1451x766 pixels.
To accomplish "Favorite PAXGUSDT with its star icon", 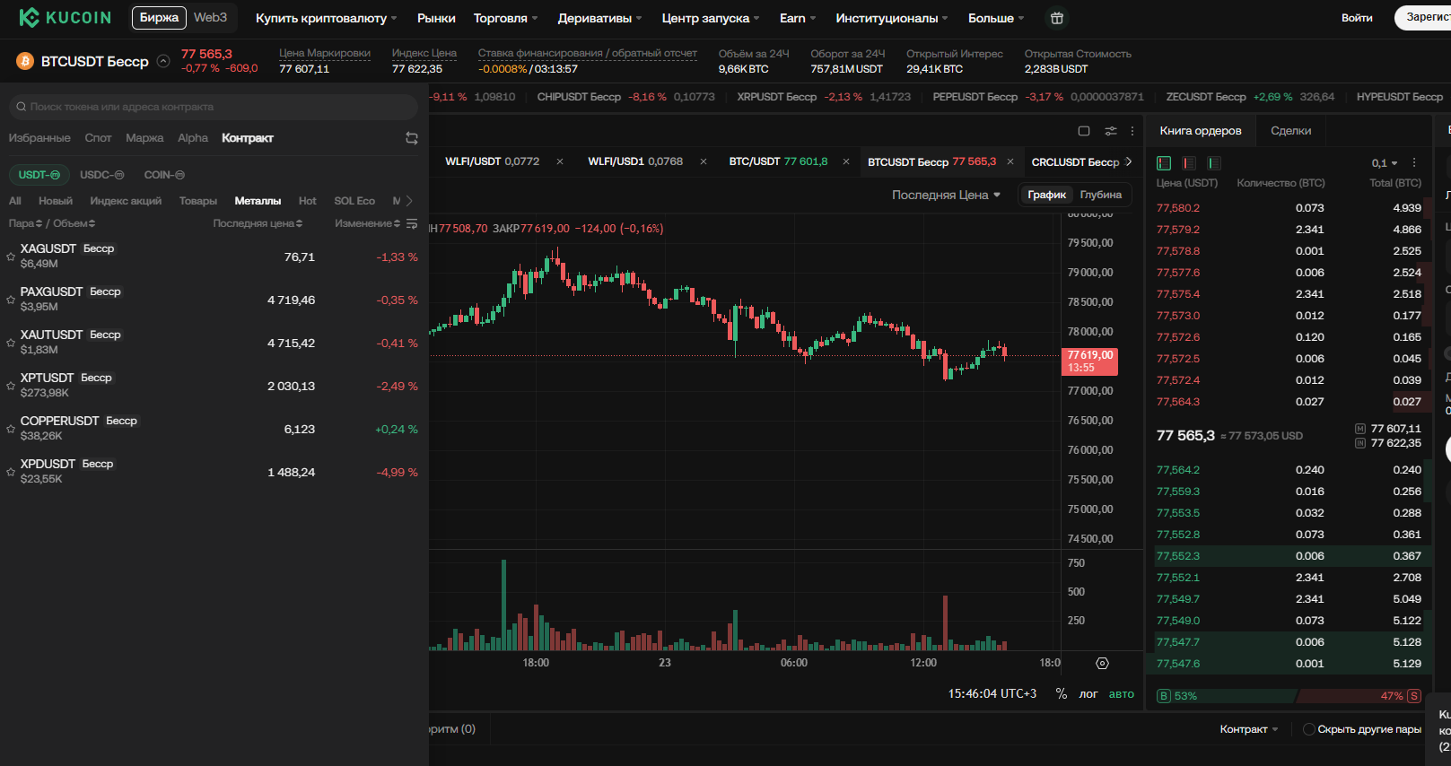I will 11,300.
